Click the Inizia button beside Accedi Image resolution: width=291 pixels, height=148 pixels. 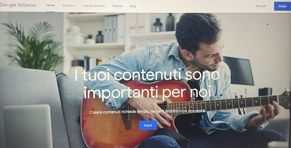pyautogui.click(x=282, y=6)
